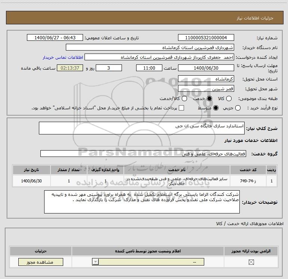The image size is (288, 279).
Task: Click the جزئیات اطلاعات نیاز page title
Action: [x=255, y=18]
